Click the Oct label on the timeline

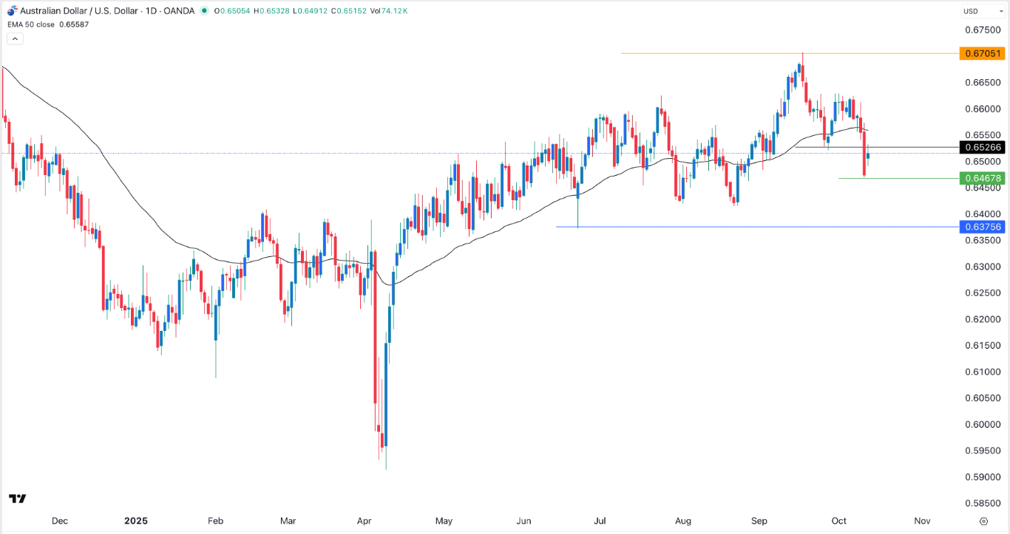838,521
